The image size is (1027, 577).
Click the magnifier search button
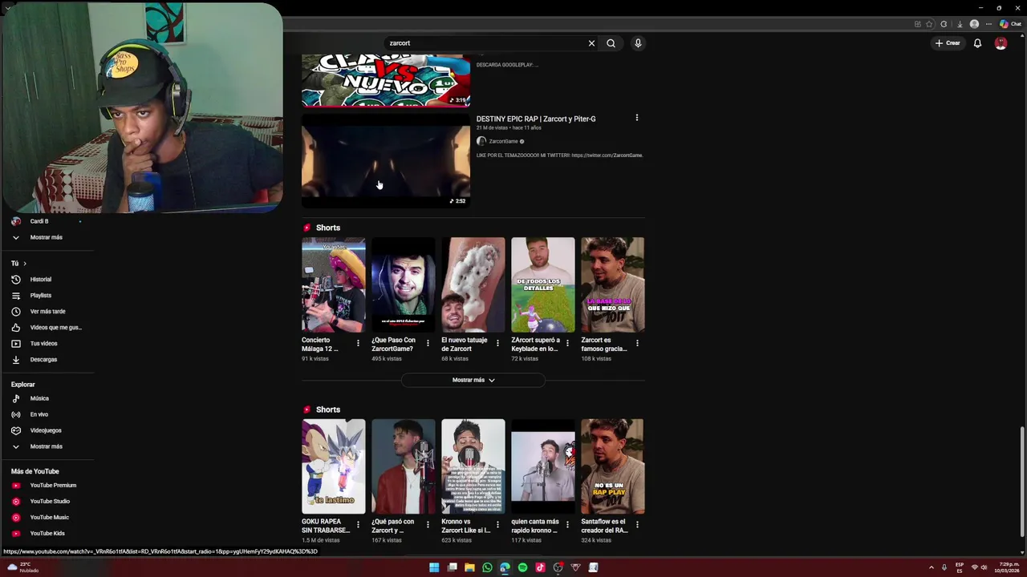coord(611,43)
